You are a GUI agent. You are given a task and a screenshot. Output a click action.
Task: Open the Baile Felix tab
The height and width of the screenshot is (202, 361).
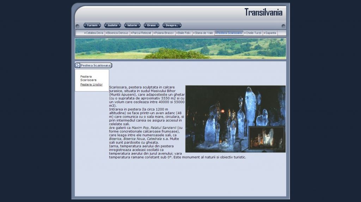pos(184,33)
